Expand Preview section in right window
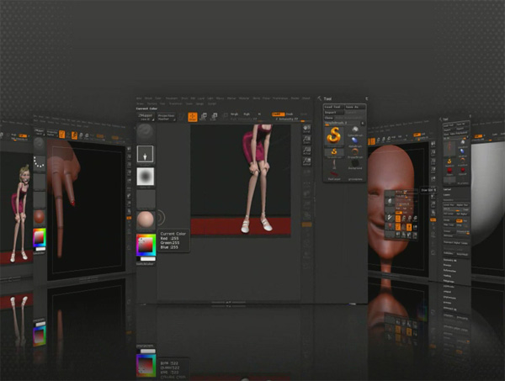The image size is (505, 381). point(447,265)
